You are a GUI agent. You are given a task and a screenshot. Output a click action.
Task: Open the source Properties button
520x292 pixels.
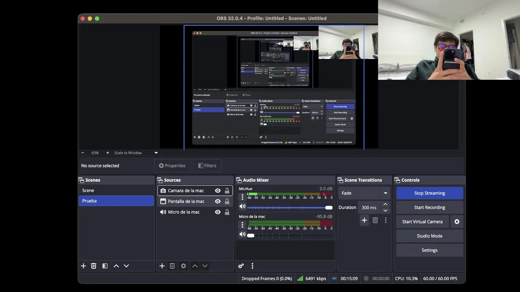172,165
